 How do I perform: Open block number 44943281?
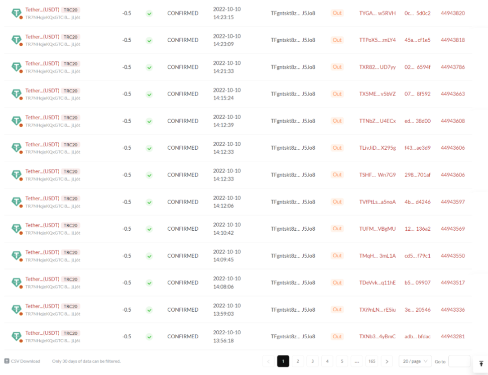(452, 337)
